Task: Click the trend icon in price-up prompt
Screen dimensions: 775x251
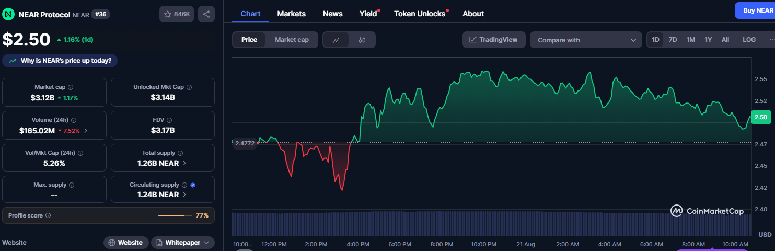Action: 13,61
